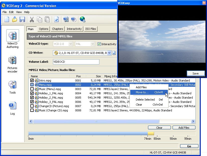207x156 pixels.
Task: Uncheck the Holiday_2_PAL.mpg checkbox
Action: pos(32,98)
